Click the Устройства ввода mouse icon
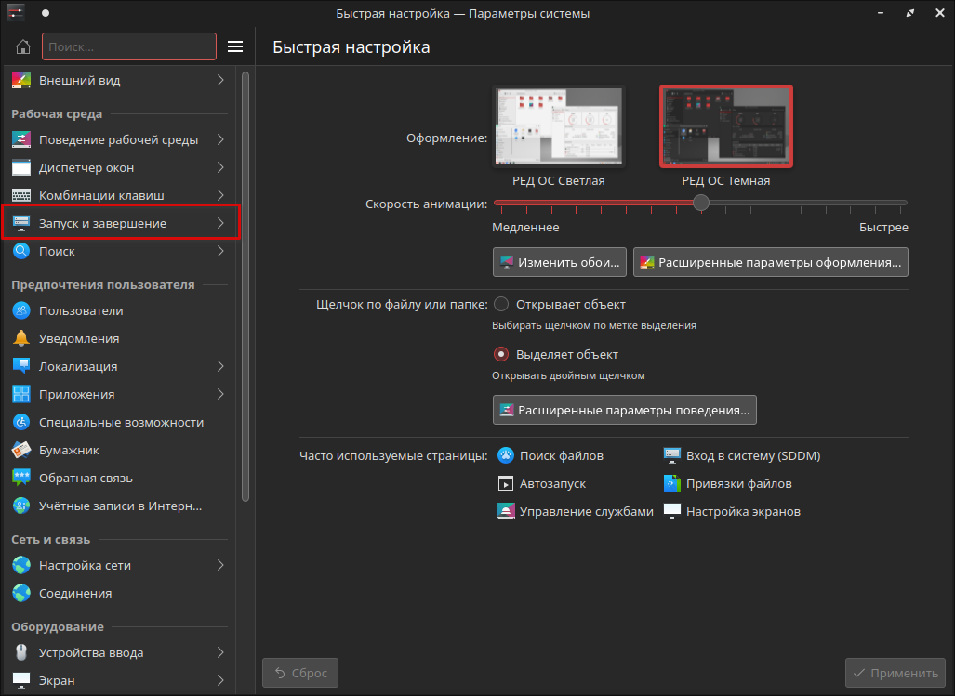 [x=21, y=653]
